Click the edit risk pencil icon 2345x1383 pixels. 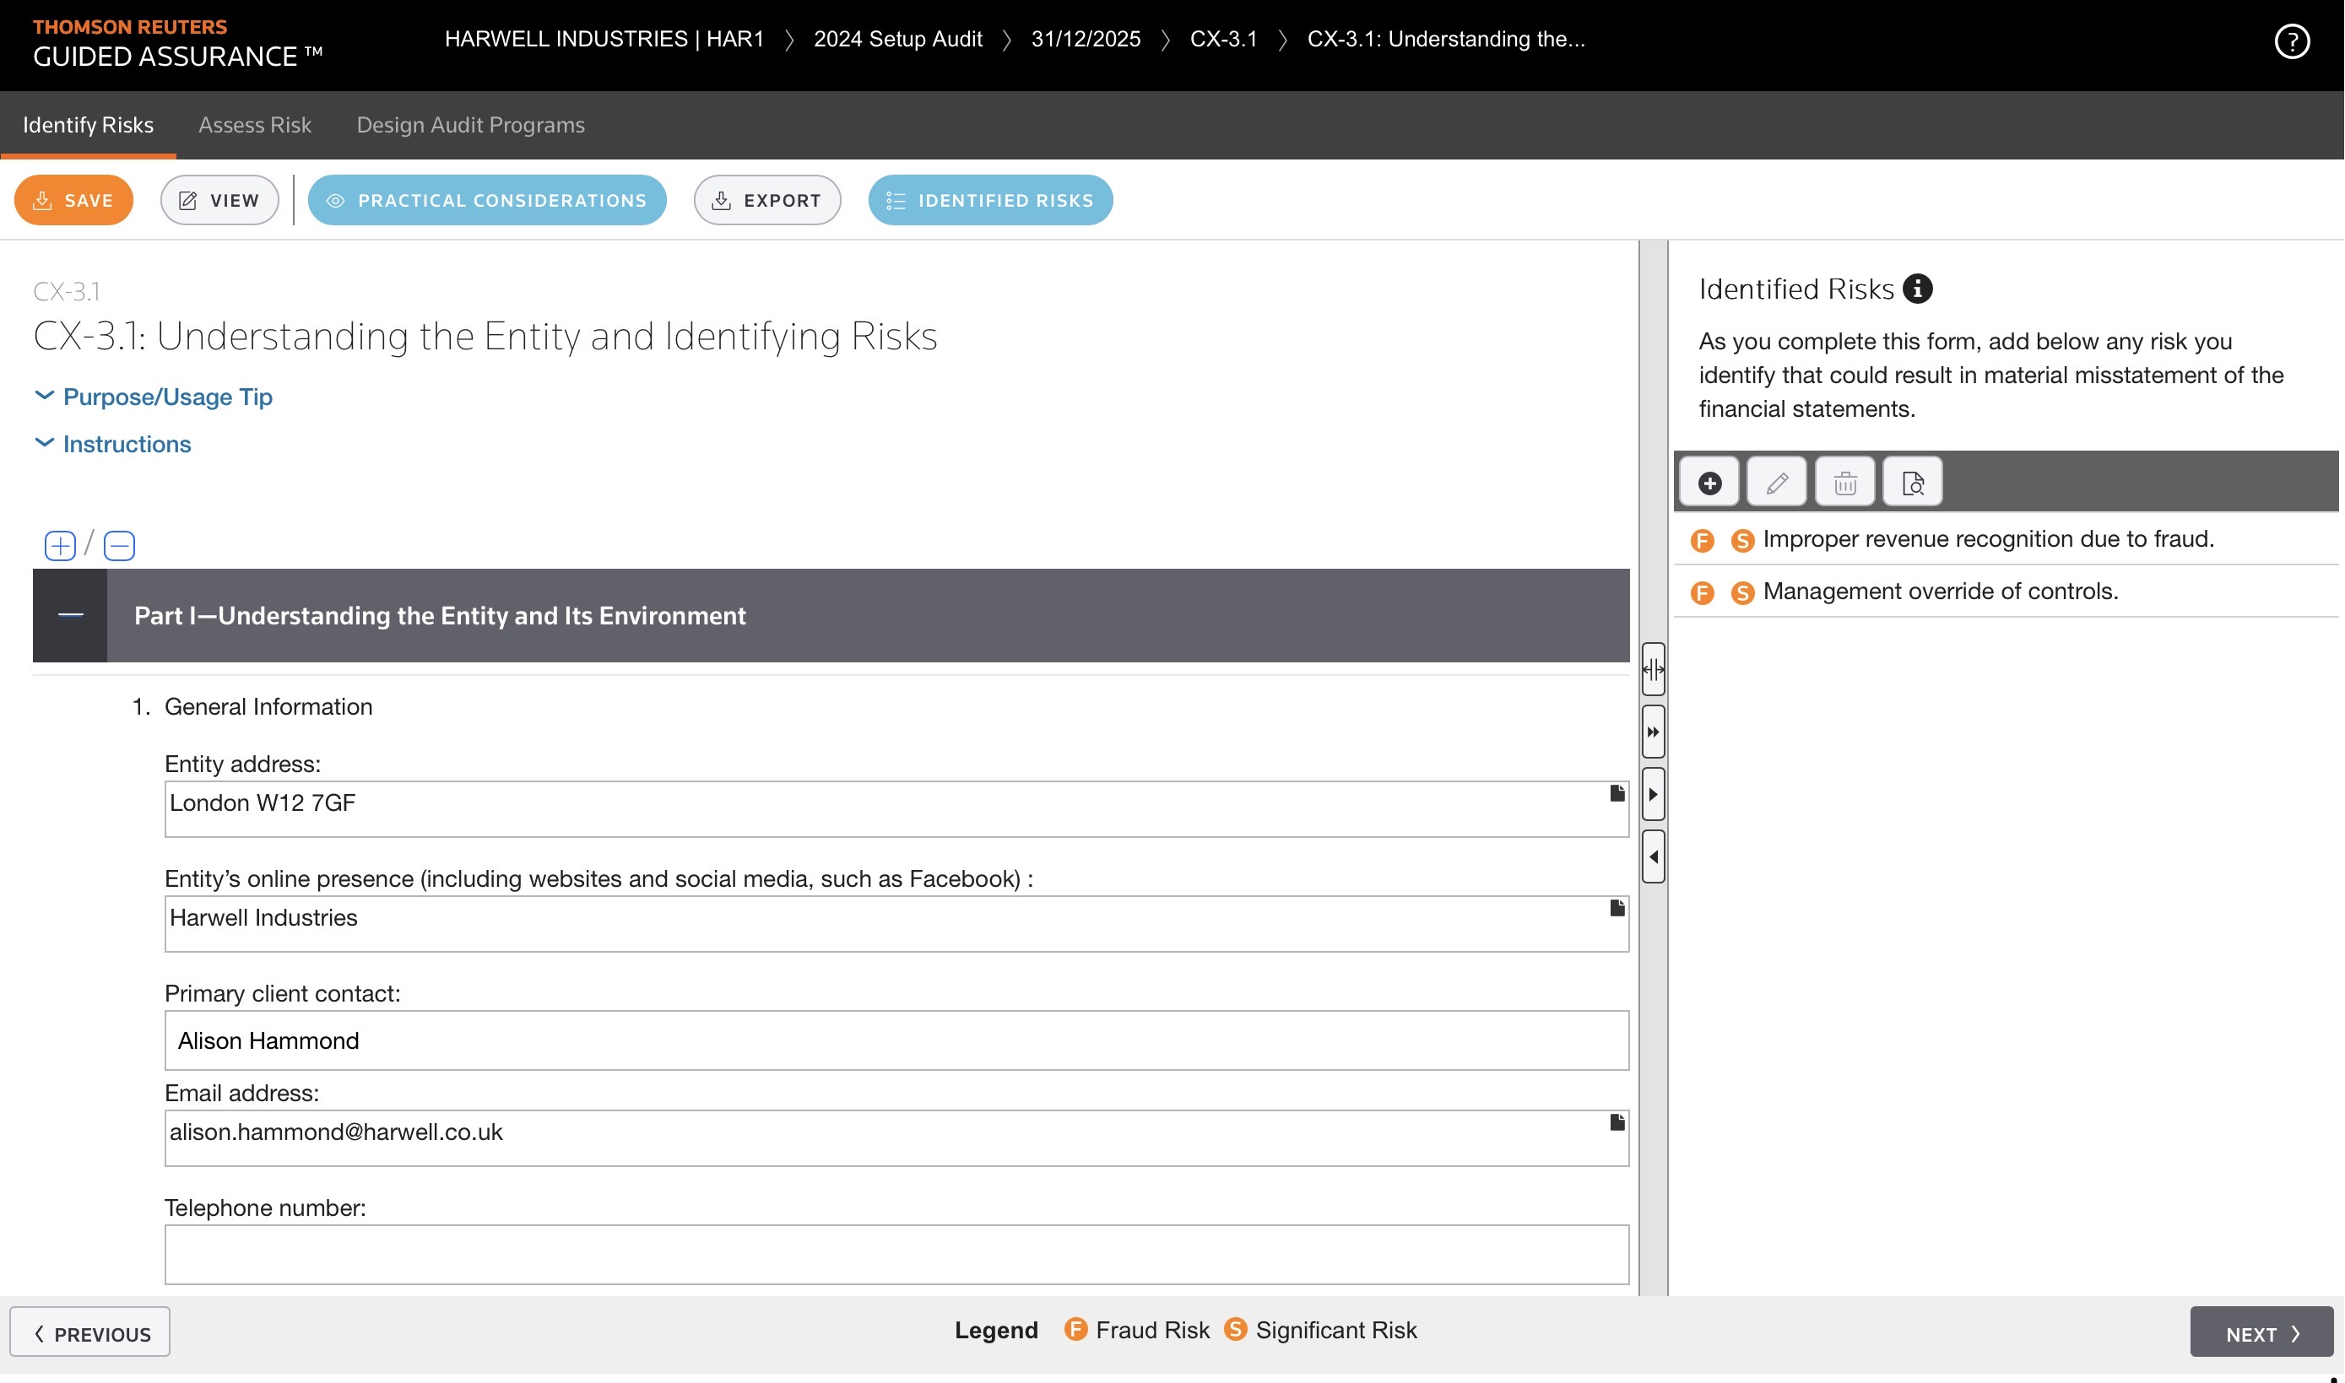point(1776,483)
